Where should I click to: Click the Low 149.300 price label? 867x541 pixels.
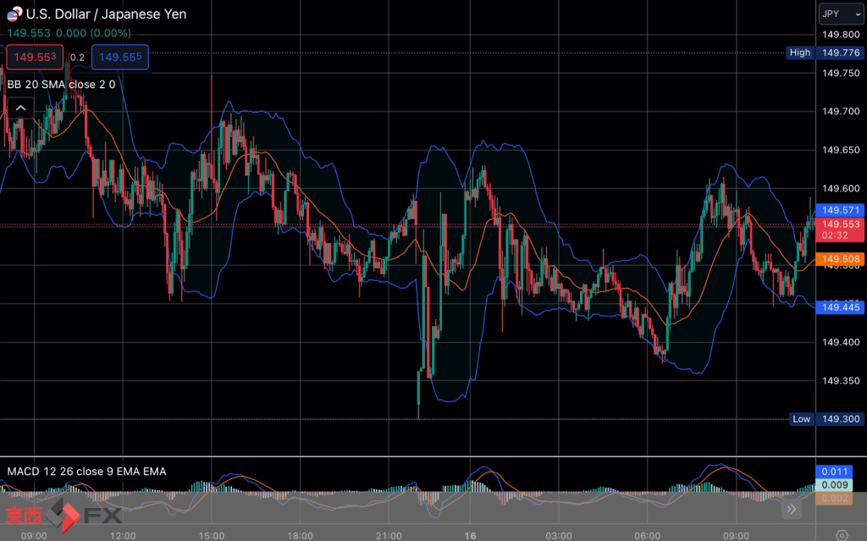pos(827,419)
